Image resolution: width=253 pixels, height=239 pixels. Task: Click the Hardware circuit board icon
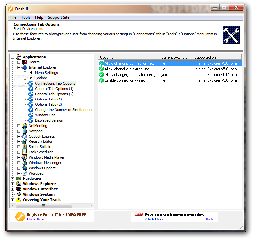pos(19,179)
